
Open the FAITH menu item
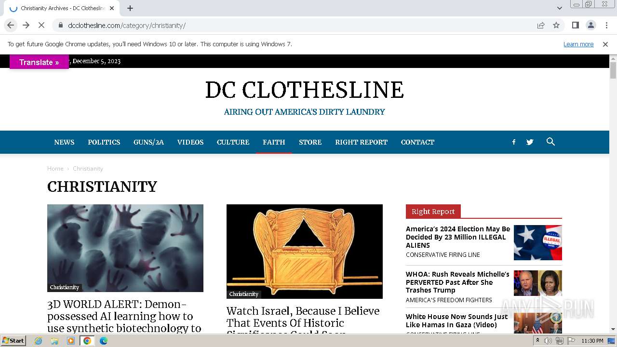pos(274,142)
